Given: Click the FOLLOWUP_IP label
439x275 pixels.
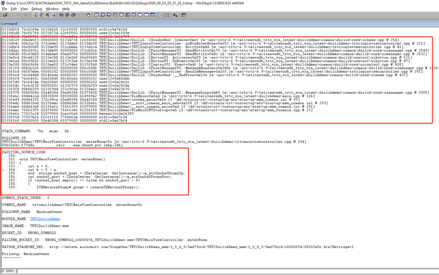Looking at the screenshot, I should [x=15, y=138].
